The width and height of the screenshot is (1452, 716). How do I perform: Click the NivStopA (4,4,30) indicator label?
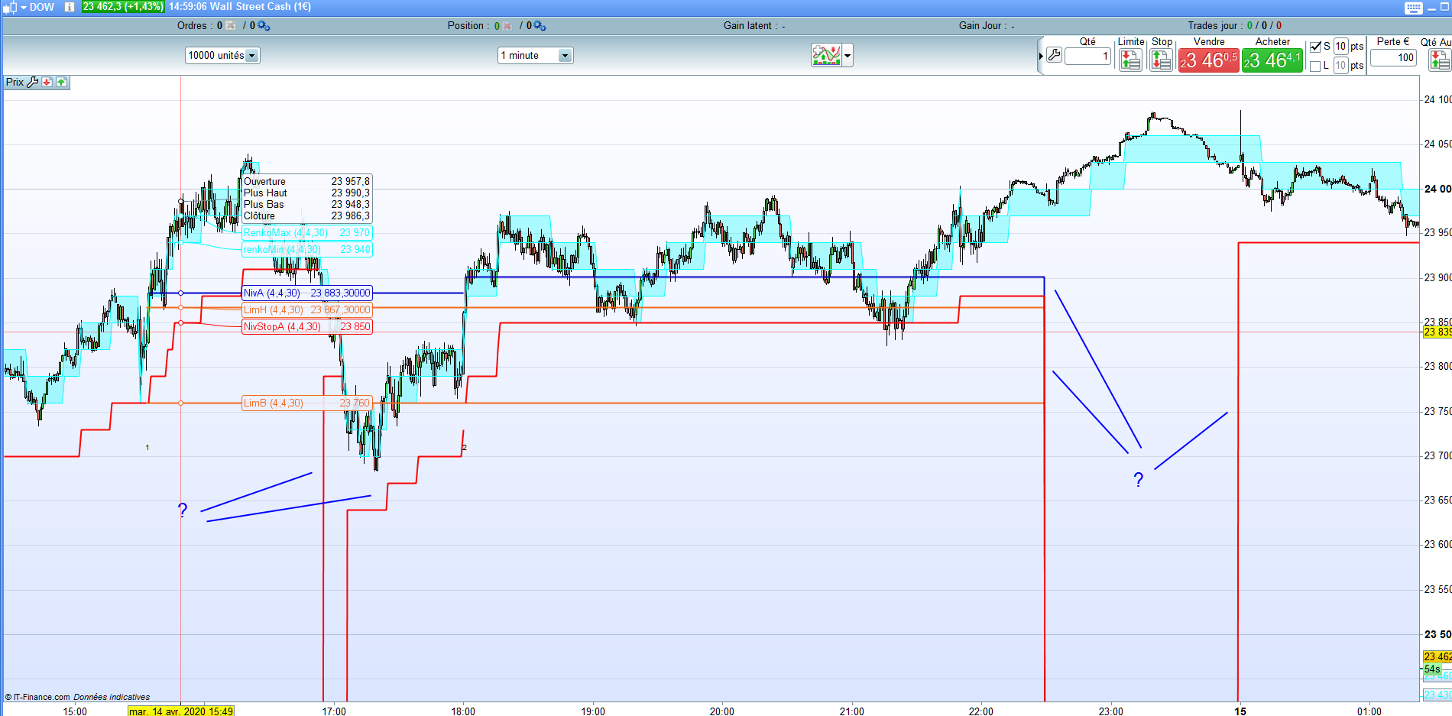(x=282, y=326)
